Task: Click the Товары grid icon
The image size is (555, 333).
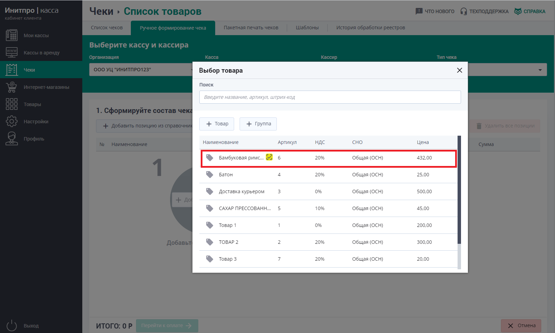Action: point(12,104)
